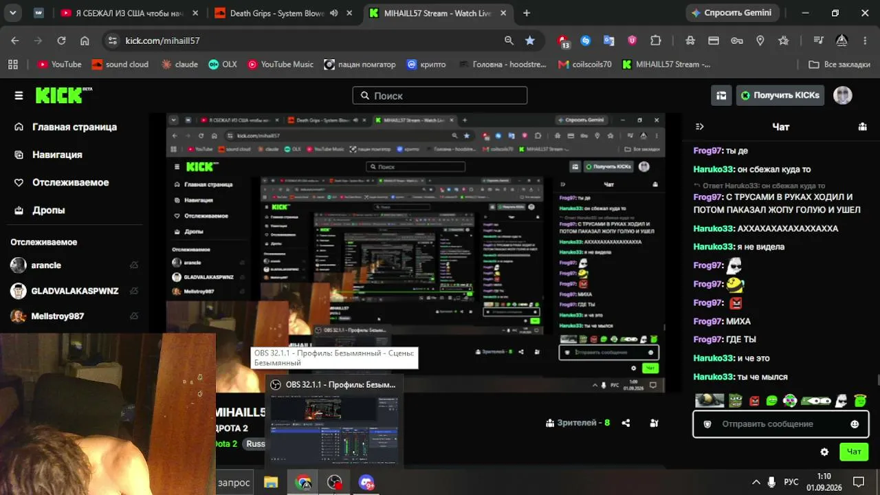Click the green Чат send button
The height and width of the screenshot is (495, 880).
pos(853,452)
